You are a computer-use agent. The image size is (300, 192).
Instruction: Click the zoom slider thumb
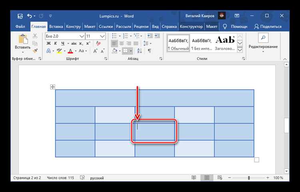tap(249, 178)
